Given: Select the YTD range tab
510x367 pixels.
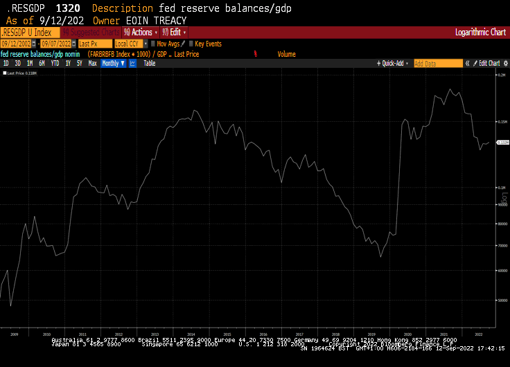Looking at the screenshot, I should click(x=55, y=64).
